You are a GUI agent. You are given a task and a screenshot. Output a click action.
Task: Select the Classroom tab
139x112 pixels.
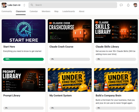(21, 11)
